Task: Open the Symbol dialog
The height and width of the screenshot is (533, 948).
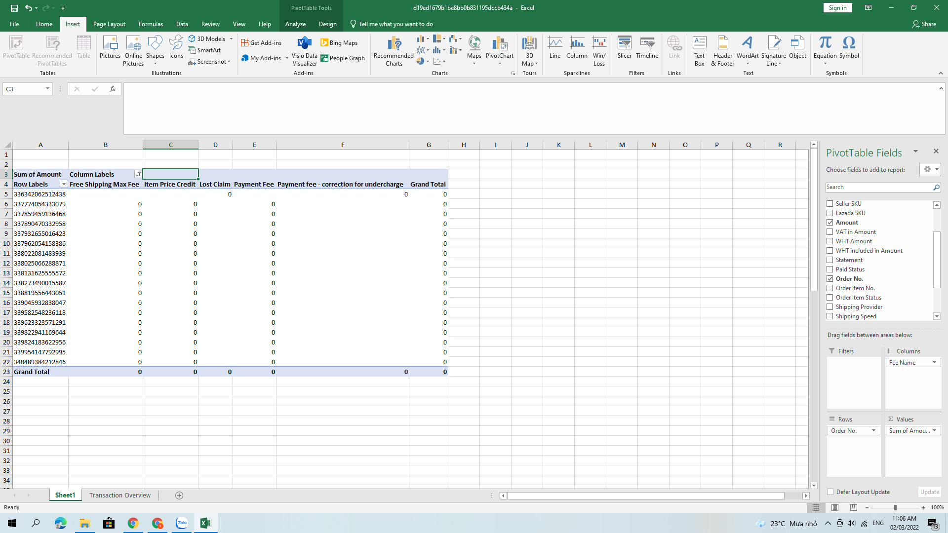Action: (x=849, y=47)
